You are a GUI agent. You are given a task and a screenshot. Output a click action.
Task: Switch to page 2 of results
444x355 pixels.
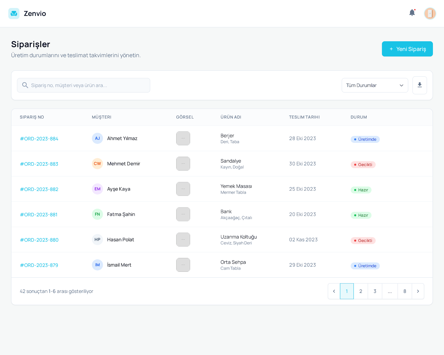click(361, 291)
